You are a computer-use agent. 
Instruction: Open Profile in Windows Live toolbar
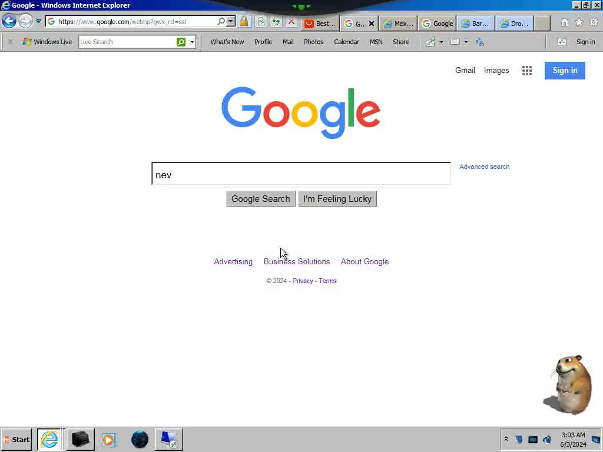263,42
